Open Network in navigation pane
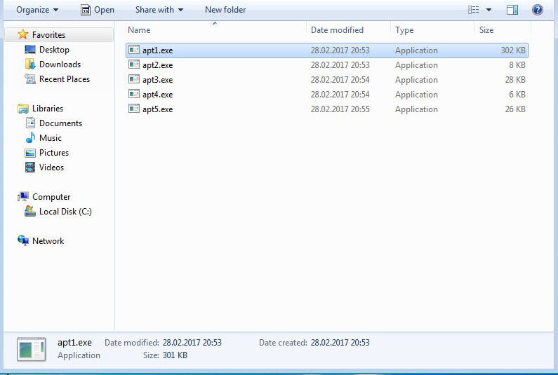The image size is (558, 375). click(x=48, y=241)
